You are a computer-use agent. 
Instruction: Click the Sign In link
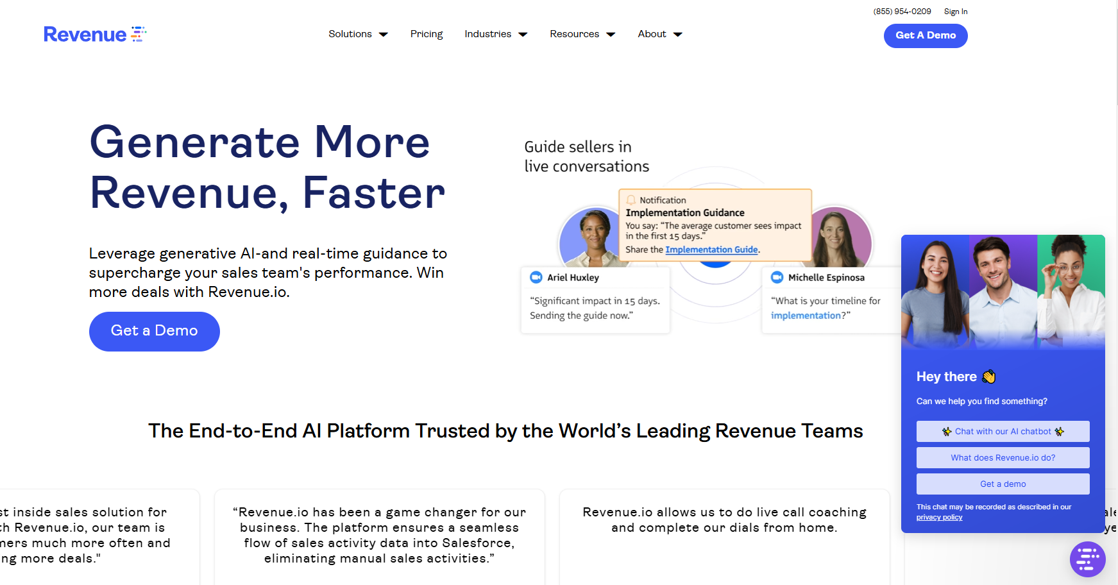[955, 11]
